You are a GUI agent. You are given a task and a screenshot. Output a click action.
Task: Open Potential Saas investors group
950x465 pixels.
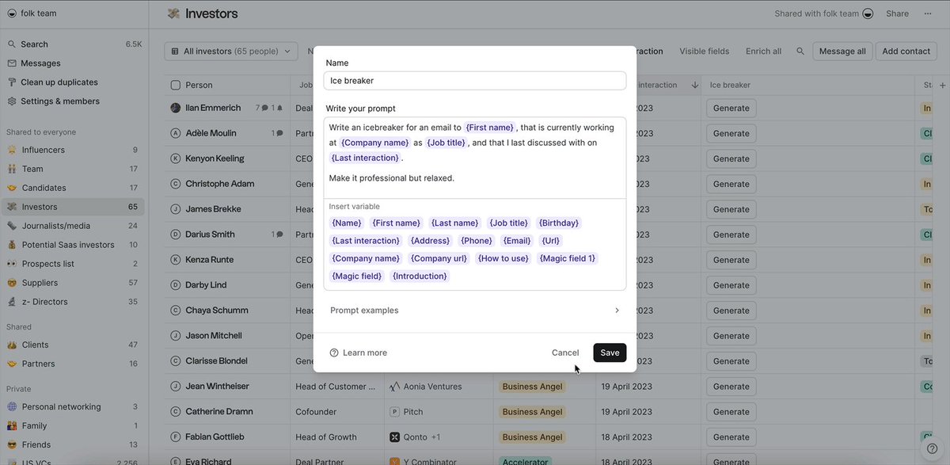(x=73, y=245)
